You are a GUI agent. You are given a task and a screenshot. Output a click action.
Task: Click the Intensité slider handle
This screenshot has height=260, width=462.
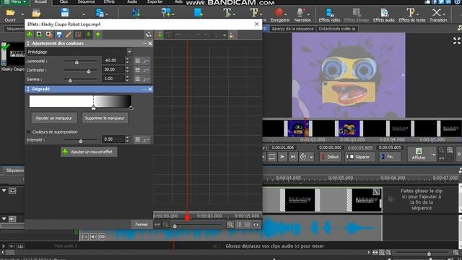point(81,142)
